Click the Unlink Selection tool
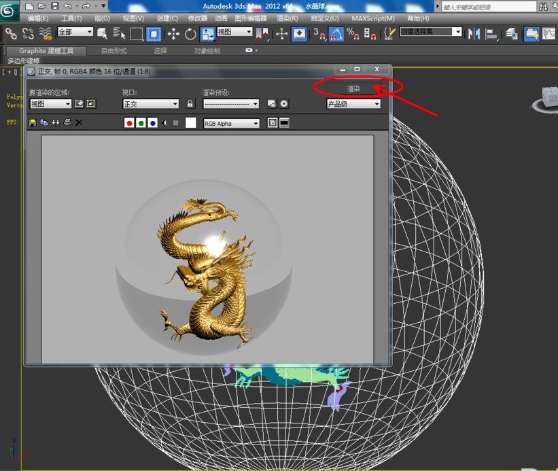This screenshot has height=471, width=558. click(28, 34)
